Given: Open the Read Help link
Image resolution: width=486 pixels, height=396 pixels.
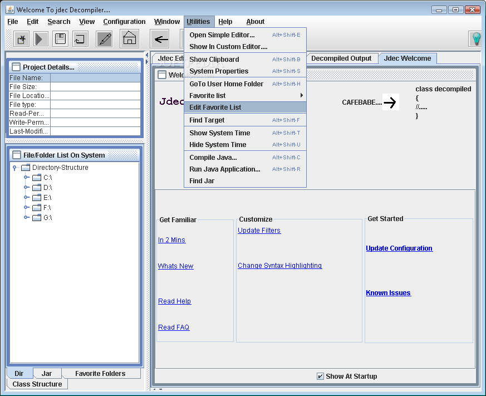Looking at the screenshot, I should click(x=174, y=301).
